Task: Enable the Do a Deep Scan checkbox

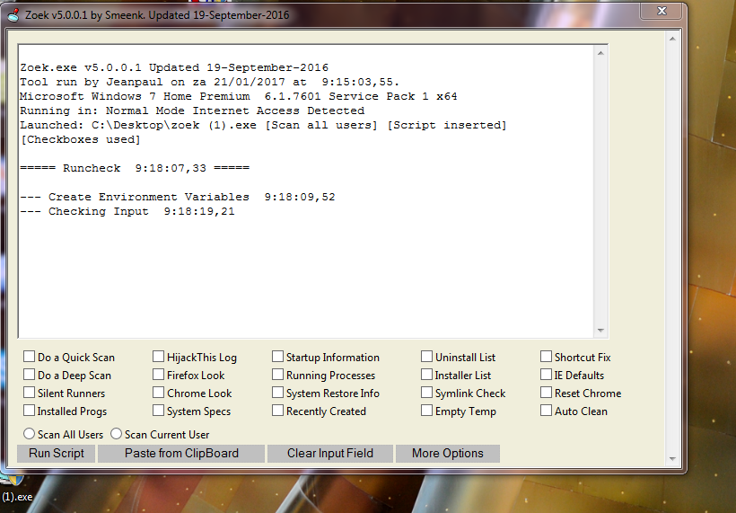Action: [29, 375]
